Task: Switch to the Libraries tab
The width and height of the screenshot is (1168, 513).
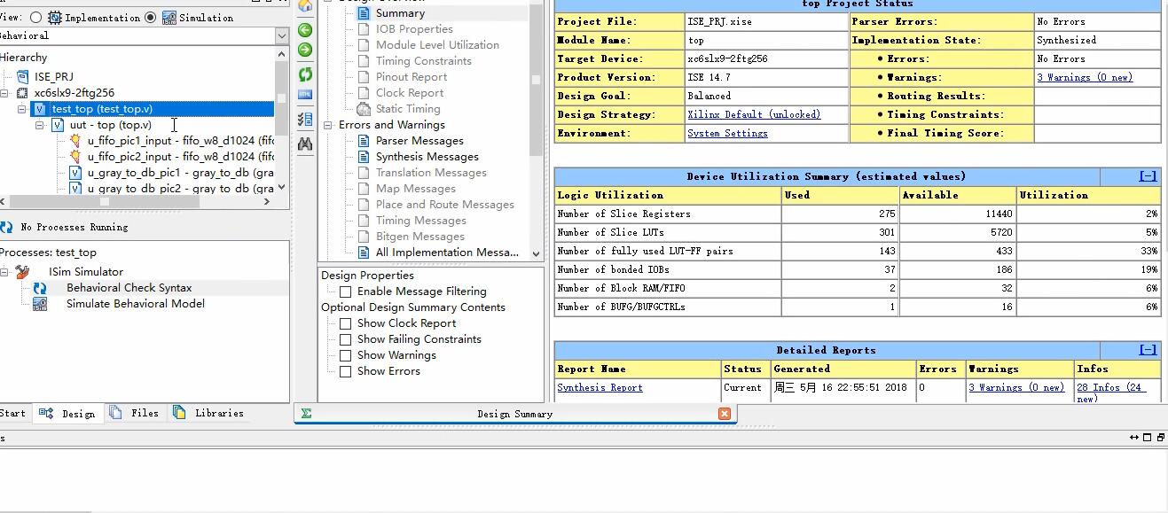Action: click(208, 413)
